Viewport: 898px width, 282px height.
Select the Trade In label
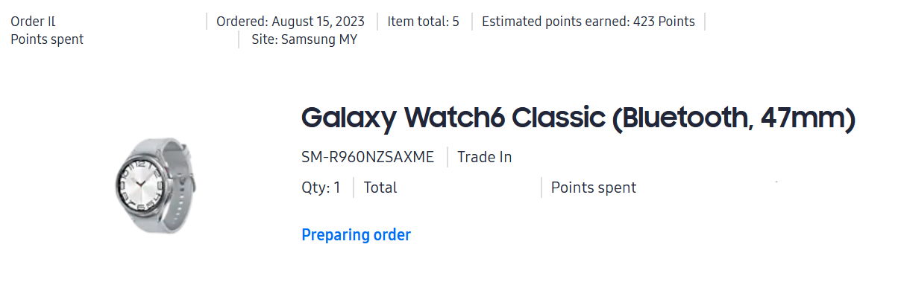485,157
